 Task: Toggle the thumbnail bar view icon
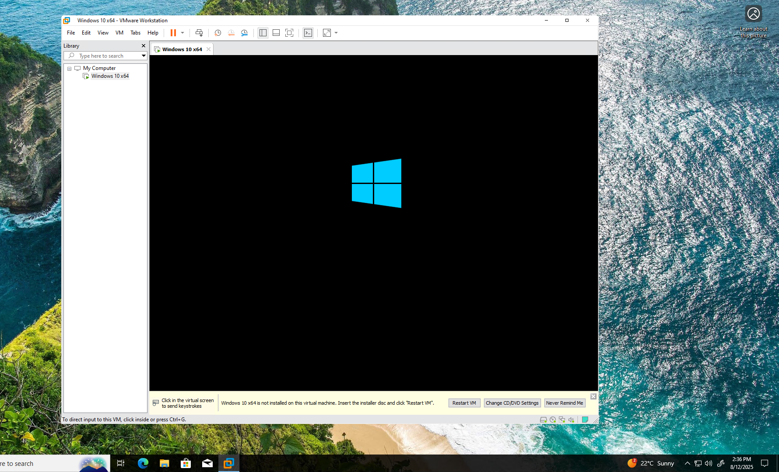tap(276, 33)
